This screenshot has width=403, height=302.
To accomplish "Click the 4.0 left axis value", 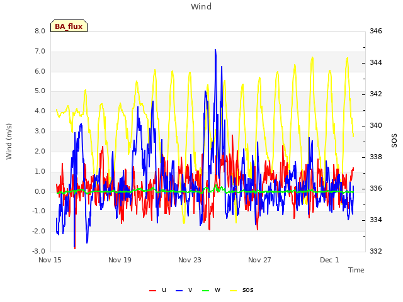I will click(40, 111).
